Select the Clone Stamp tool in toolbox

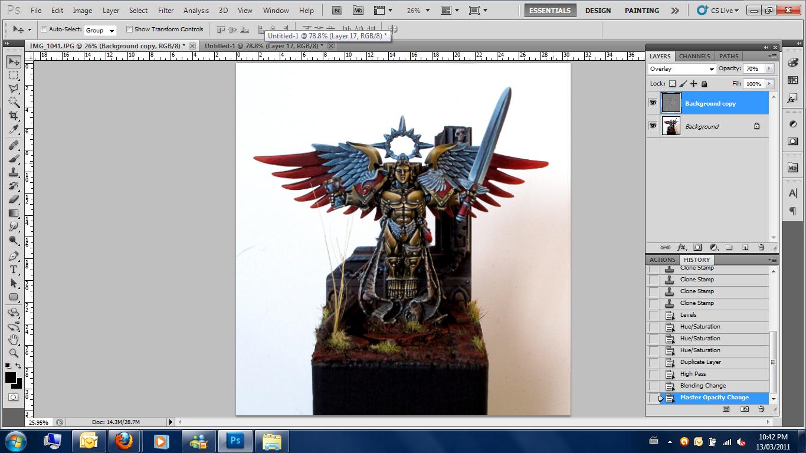pos(14,172)
